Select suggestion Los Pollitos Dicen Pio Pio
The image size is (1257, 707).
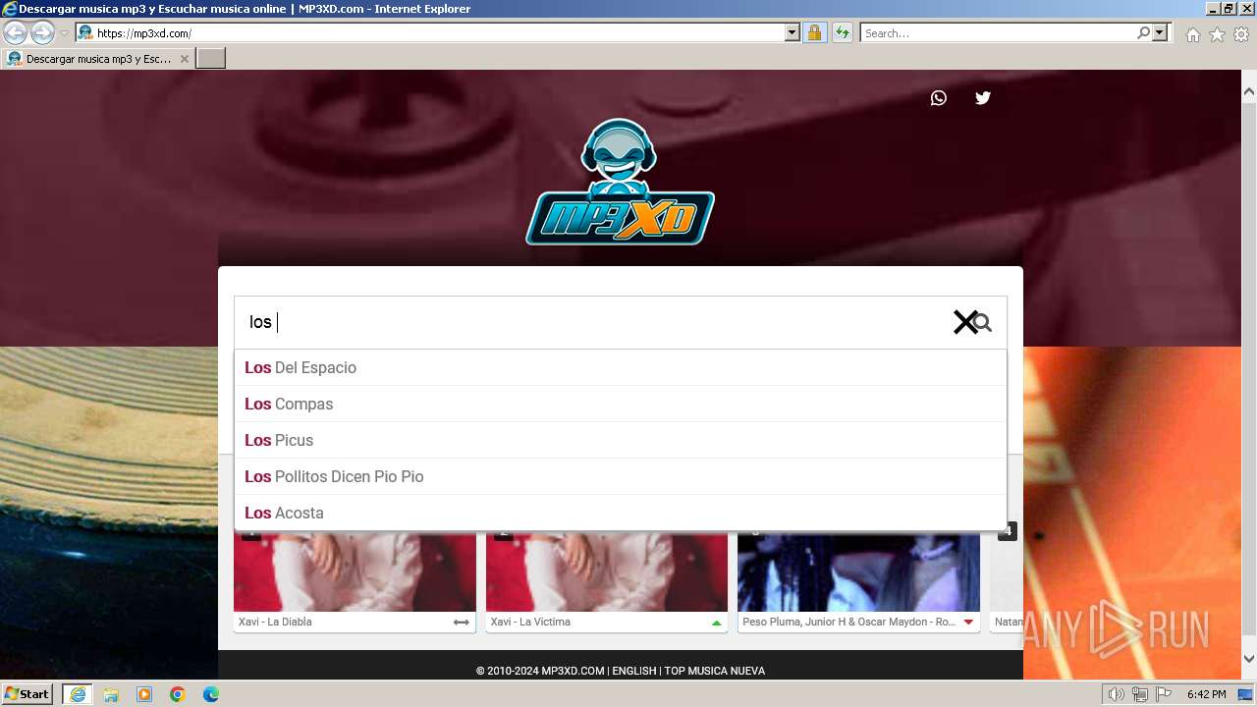(x=621, y=476)
